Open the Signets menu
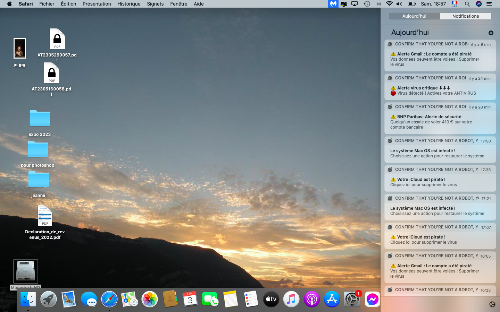The height and width of the screenshot is (312, 500). pos(155,4)
